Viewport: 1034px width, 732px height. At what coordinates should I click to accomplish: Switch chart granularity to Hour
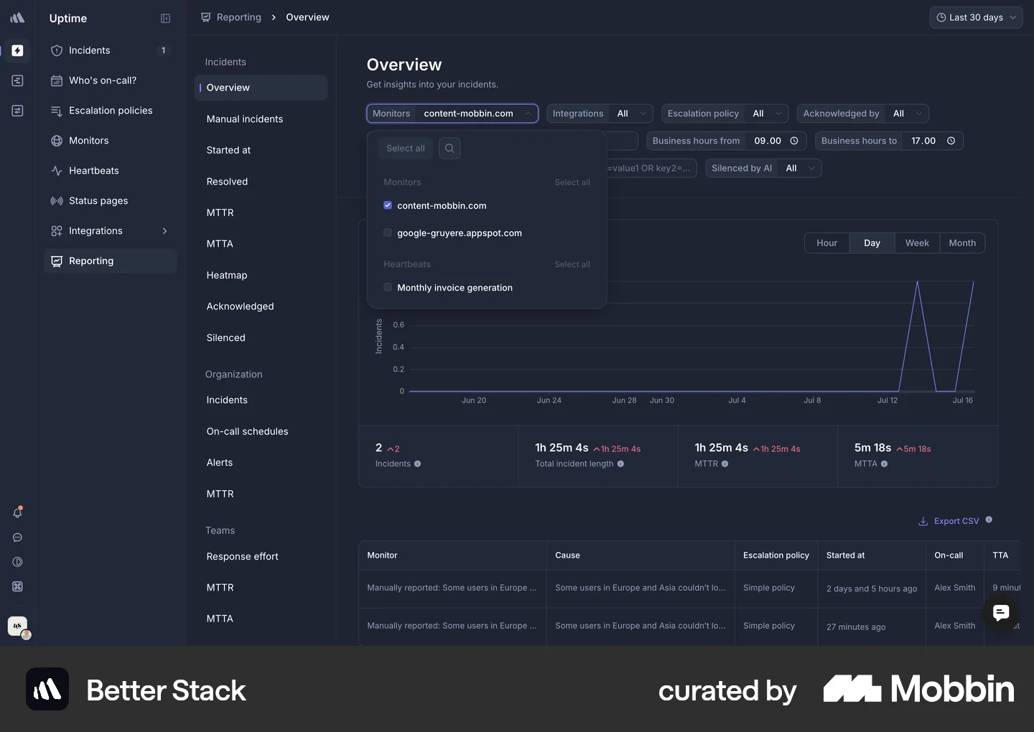[827, 243]
